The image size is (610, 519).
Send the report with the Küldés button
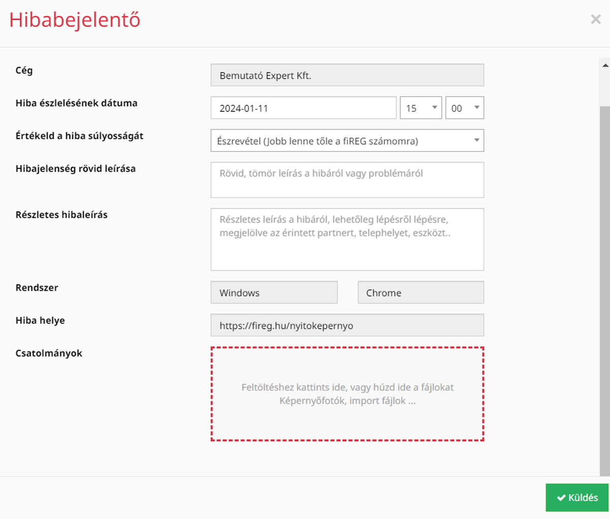[577, 498]
